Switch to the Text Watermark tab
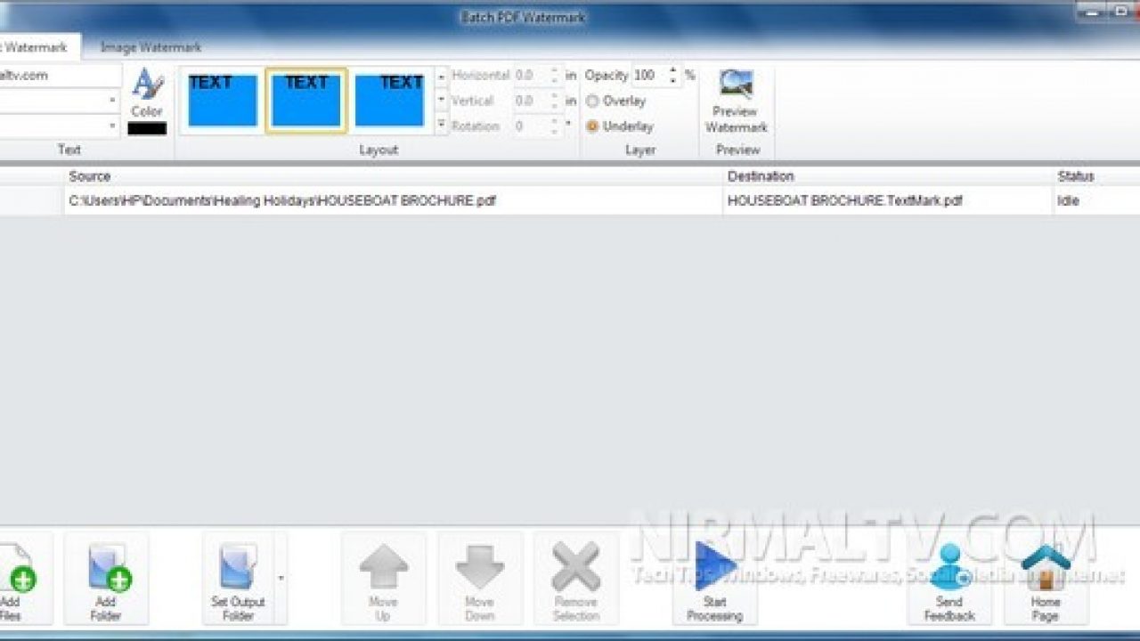Viewport: 1140px width, 641px height. tap(36, 47)
